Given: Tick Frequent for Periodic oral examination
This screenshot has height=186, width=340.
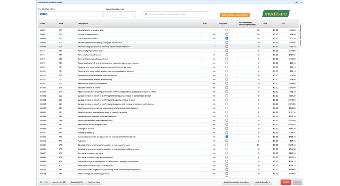Looking at the screenshot, I should click(x=227, y=34).
